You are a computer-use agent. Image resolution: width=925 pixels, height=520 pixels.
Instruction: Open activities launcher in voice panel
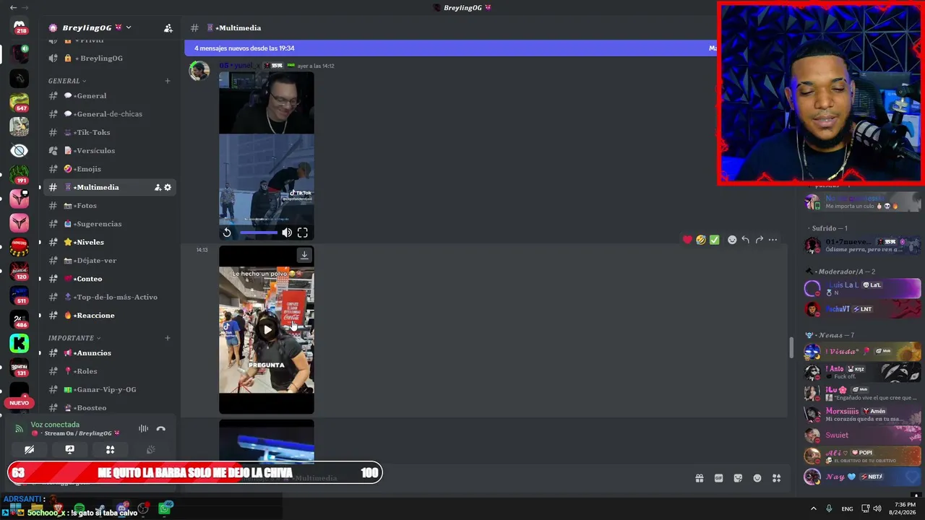pyautogui.click(x=111, y=450)
